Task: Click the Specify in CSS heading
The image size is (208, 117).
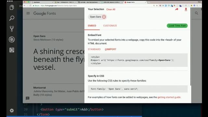Action: click(x=96, y=76)
